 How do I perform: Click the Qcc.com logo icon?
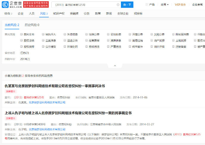coord(5,4)
